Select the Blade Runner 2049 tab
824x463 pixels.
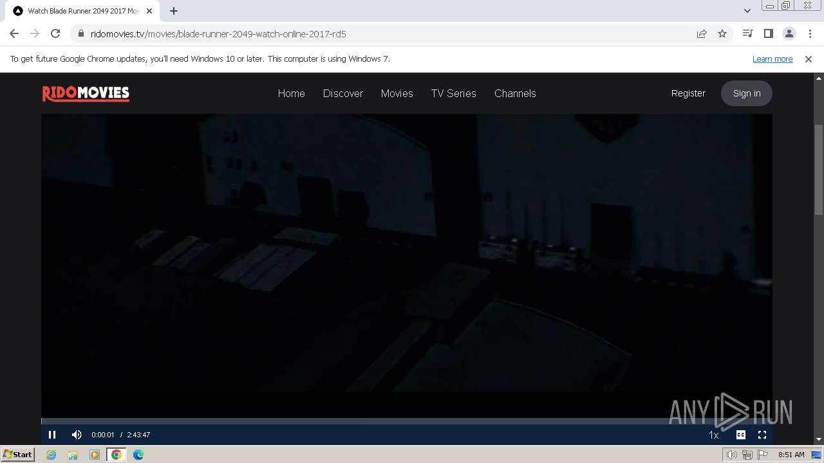(83, 11)
